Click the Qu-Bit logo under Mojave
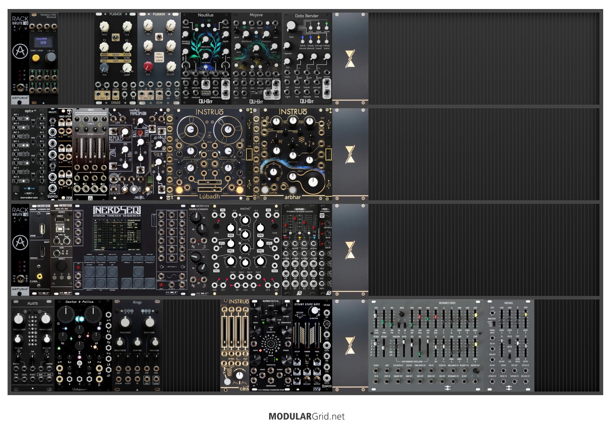 click(256, 101)
